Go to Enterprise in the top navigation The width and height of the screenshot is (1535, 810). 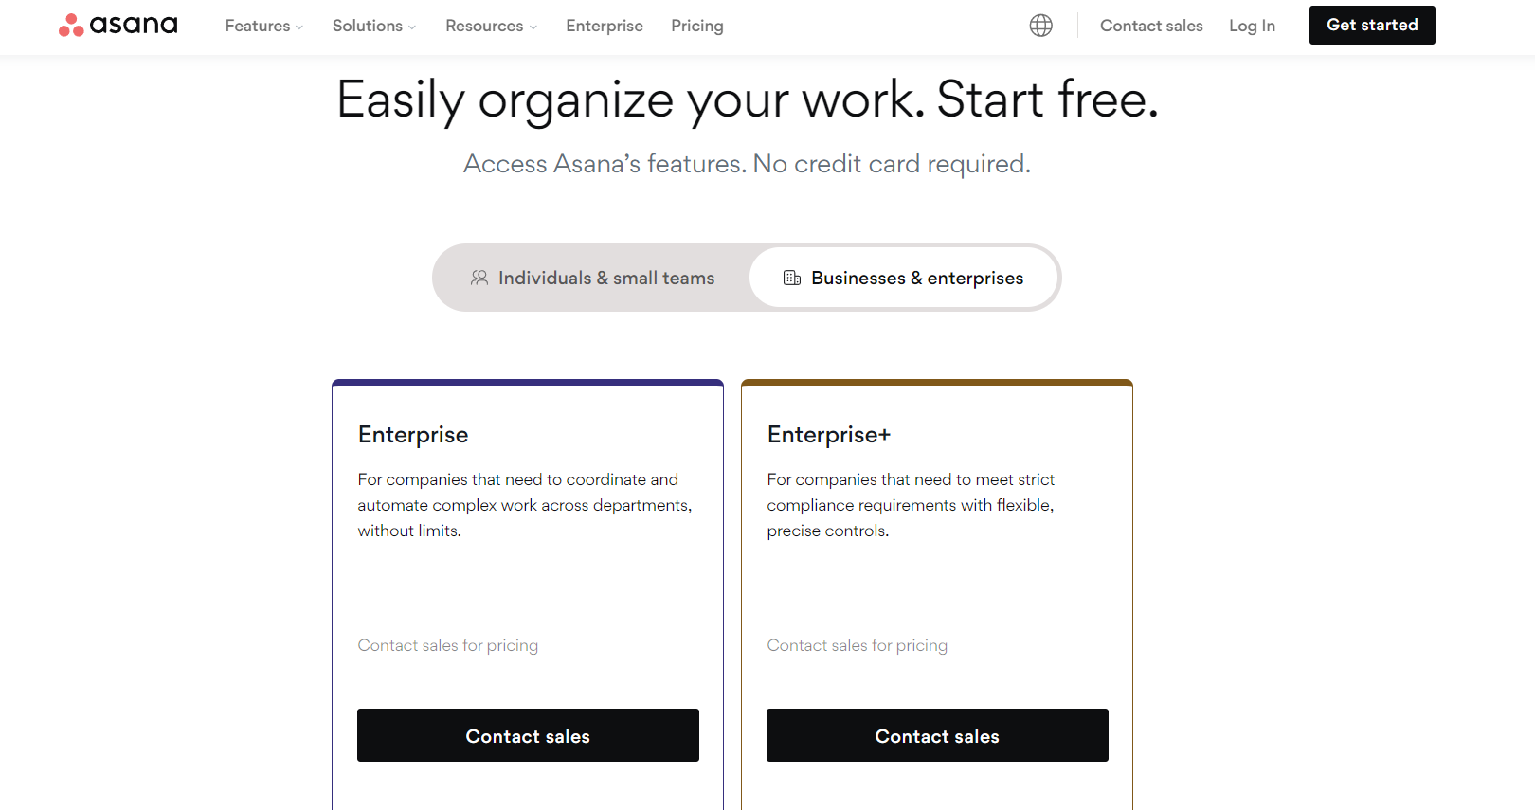coord(605,26)
